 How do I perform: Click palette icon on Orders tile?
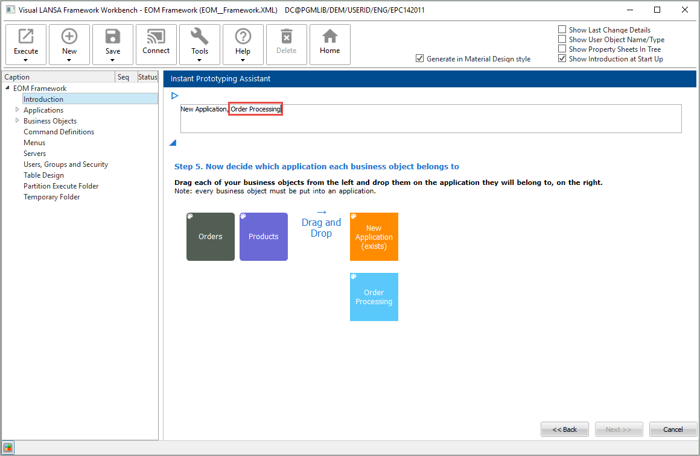point(190,216)
